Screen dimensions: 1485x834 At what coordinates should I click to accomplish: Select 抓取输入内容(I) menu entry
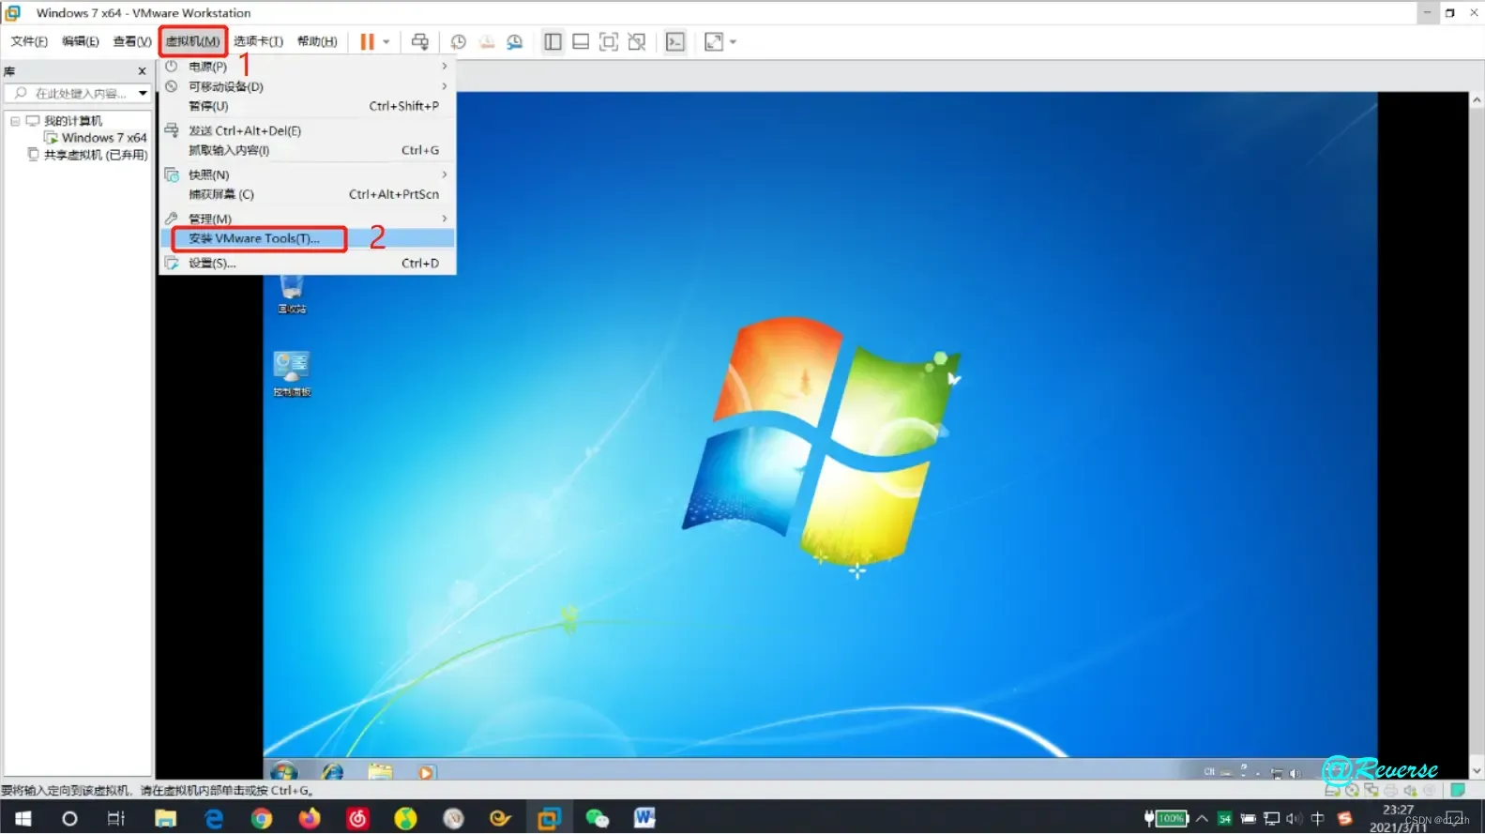[x=308, y=150]
